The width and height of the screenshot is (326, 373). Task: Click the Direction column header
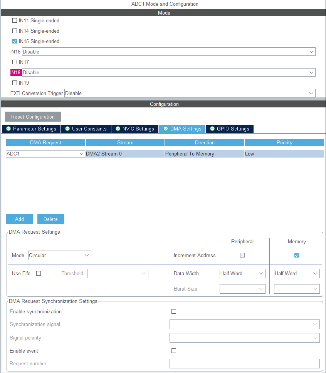pos(205,142)
